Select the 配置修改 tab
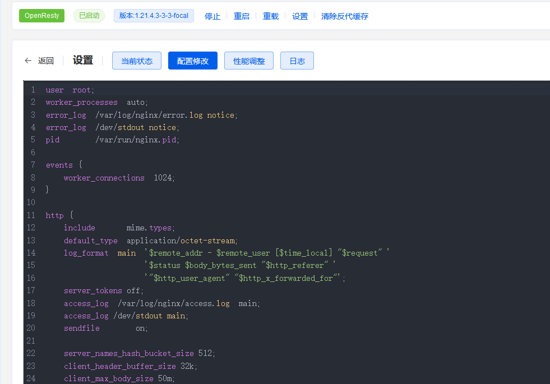The width and height of the screenshot is (550, 384). [x=193, y=61]
